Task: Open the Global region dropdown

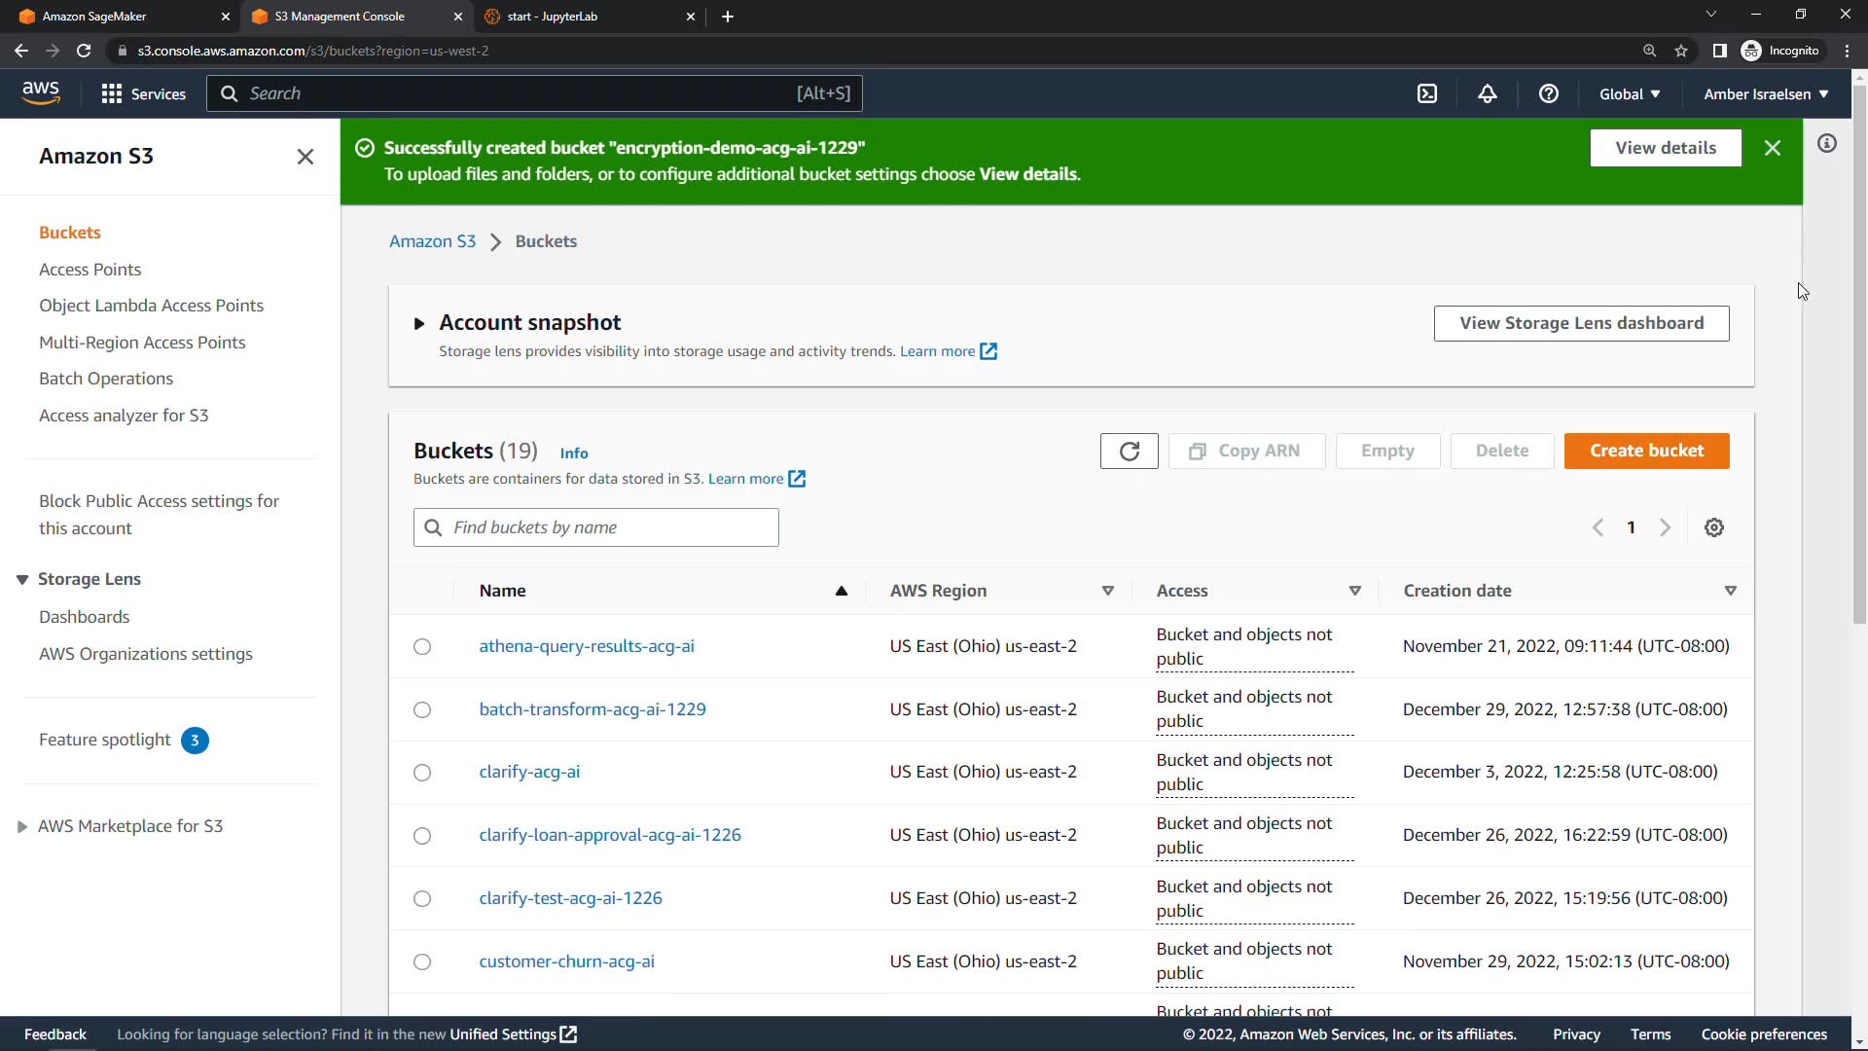Action: [1630, 93]
